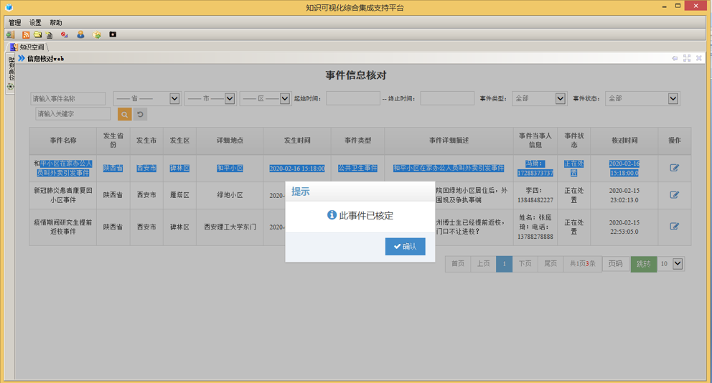Click the green target icon in left sidebar
This screenshot has width=712, height=383.
[11, 87]
